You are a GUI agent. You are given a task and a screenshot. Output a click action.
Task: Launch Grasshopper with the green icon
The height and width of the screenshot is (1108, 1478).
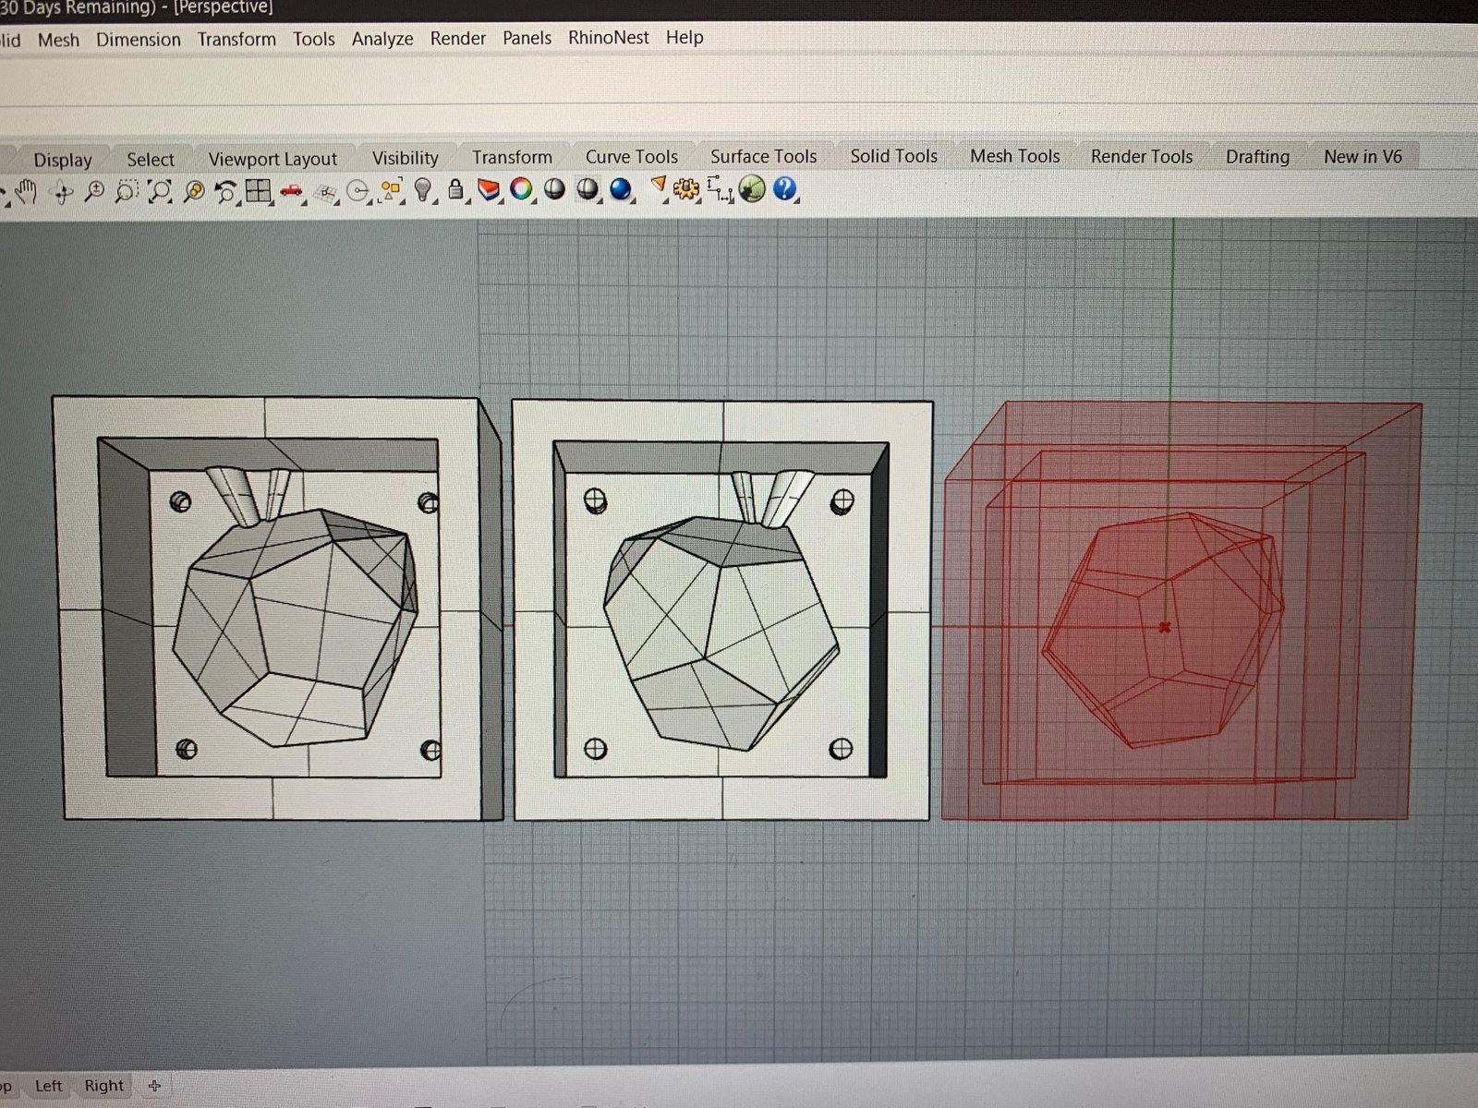pyautogui.click(x=752, y=189)
